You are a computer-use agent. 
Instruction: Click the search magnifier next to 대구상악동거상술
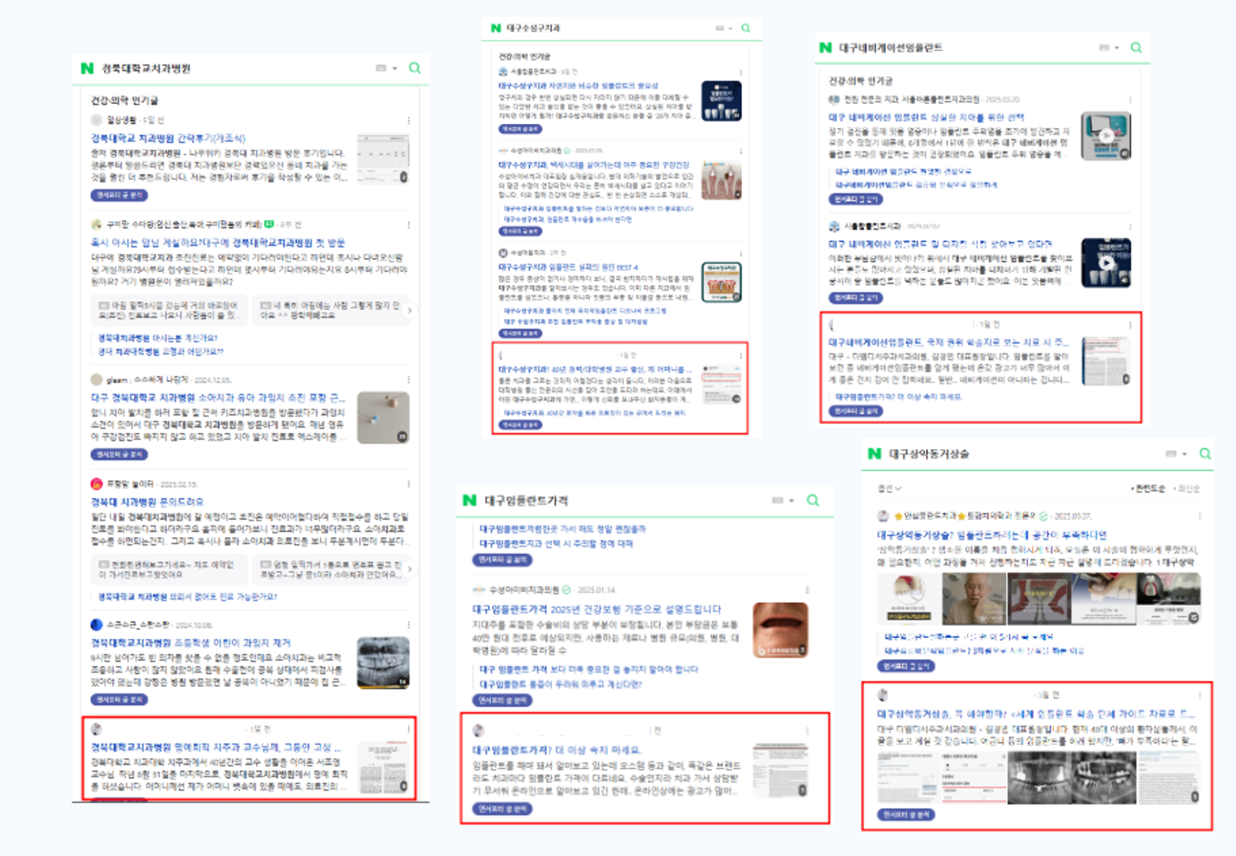(1205, 454)
